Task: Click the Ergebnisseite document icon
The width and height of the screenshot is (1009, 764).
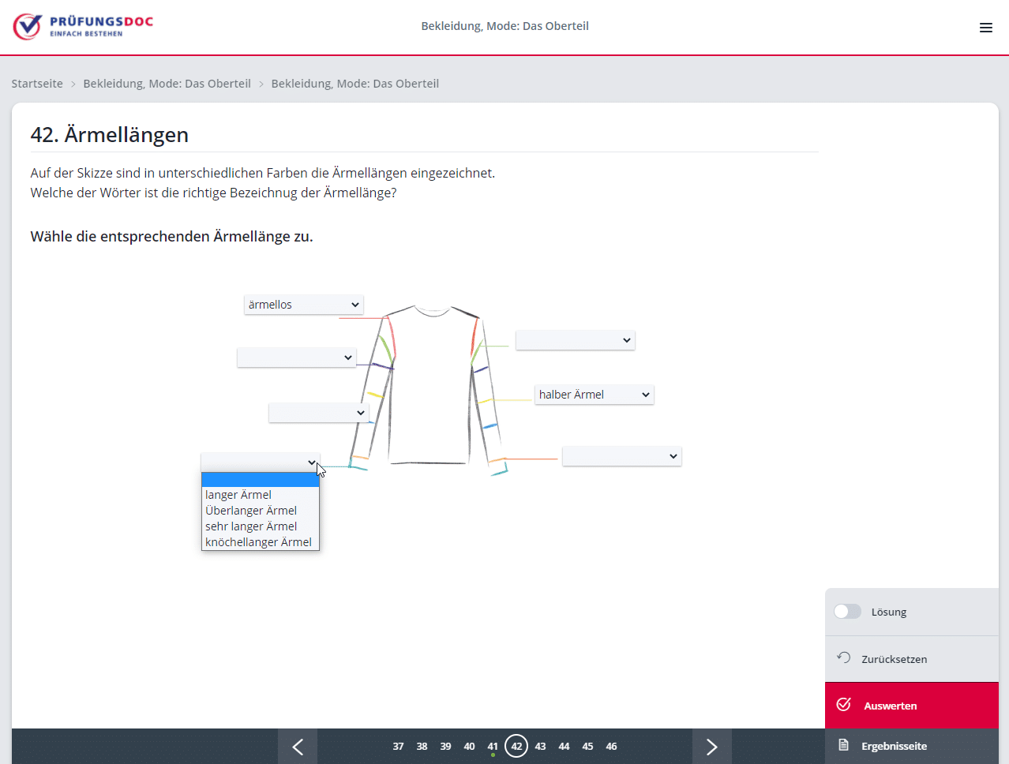Action: (843, 745)
